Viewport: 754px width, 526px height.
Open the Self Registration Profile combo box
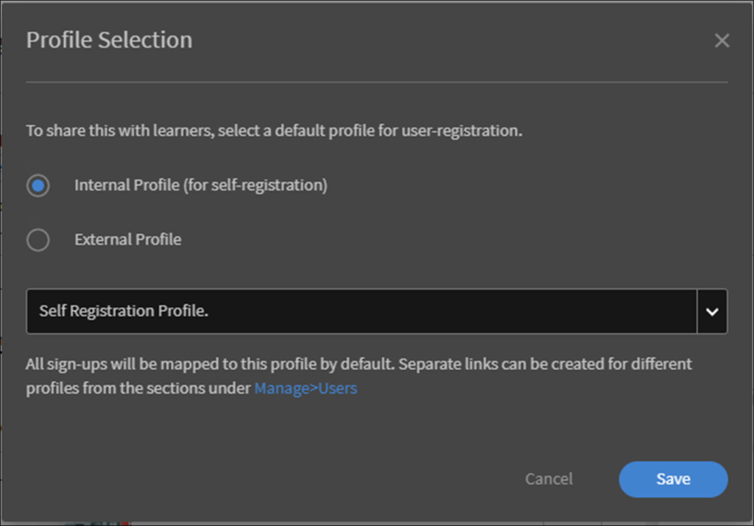[x=361, y=311]
